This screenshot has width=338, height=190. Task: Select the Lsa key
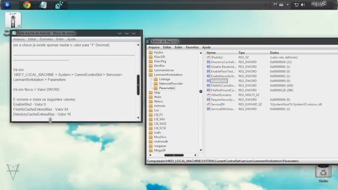156,110
